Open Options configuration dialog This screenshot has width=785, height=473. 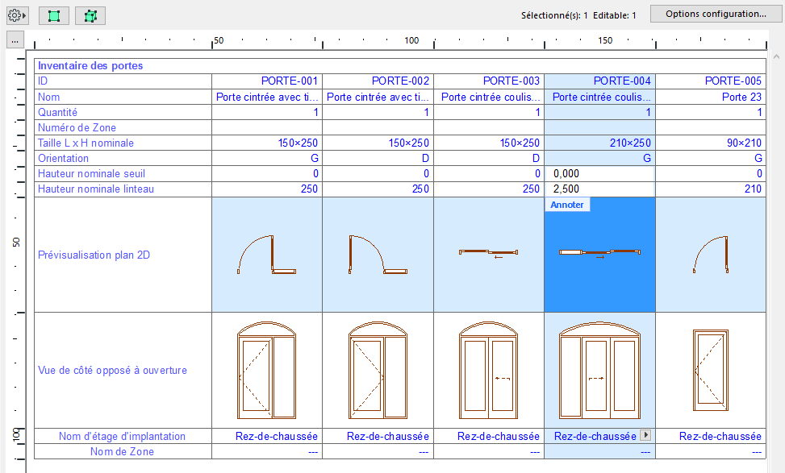[x=713, y=13]
